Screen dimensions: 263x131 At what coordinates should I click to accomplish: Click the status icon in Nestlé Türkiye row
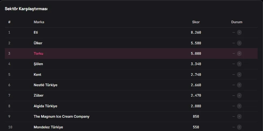click(x=239, y=85)
